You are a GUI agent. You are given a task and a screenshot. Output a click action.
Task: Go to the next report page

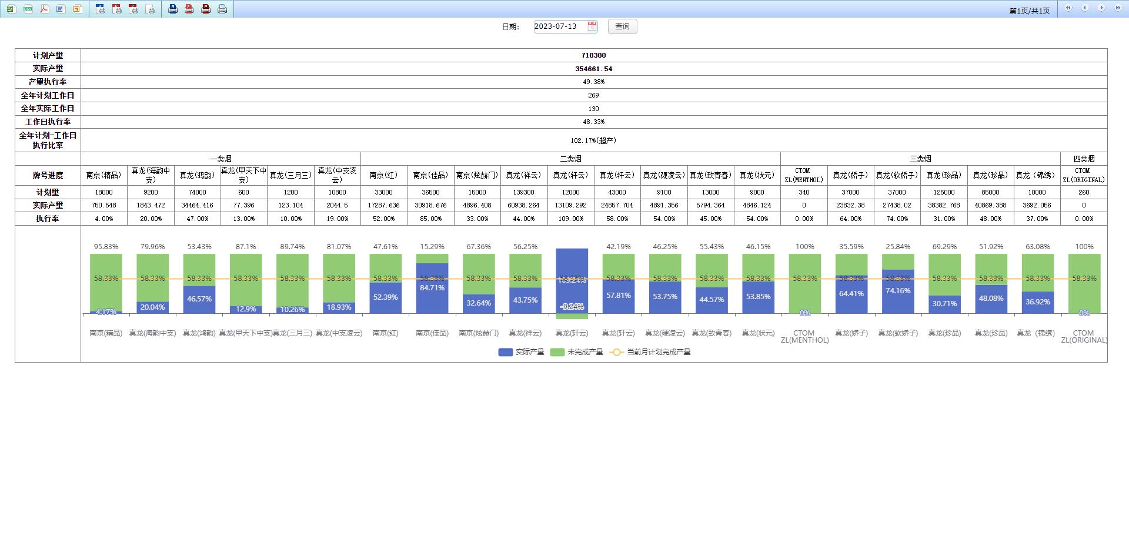tap(1101, 8)
